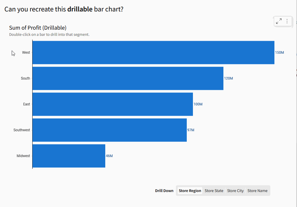Click the West bar in the chart

pos(153,53)
